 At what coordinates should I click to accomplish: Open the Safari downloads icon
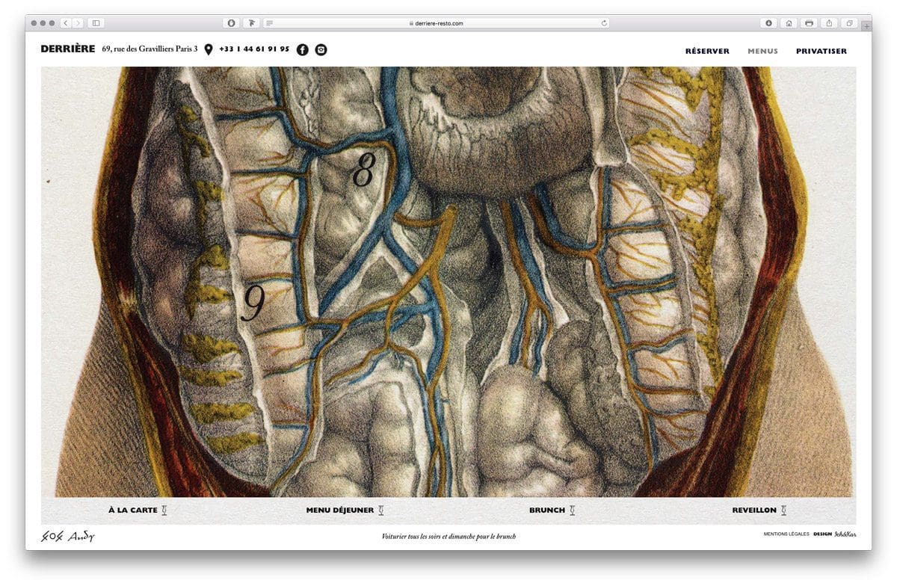[768, 23]
